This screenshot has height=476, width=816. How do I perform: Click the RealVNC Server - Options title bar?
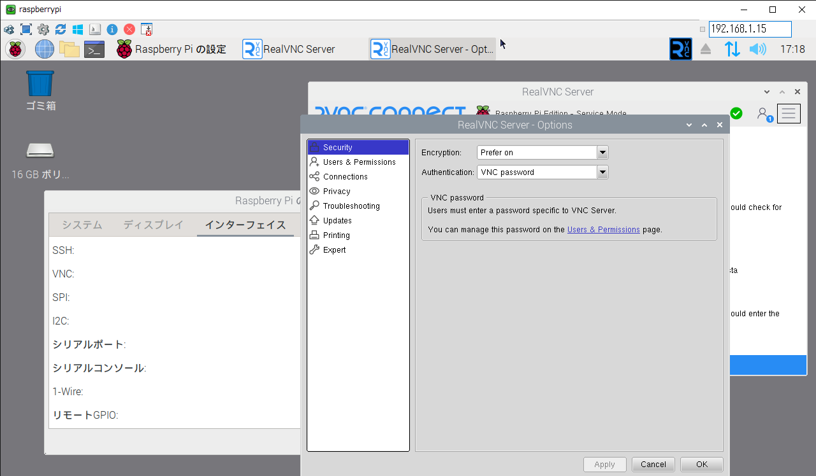pyautogui.click(x=515, y=125)
